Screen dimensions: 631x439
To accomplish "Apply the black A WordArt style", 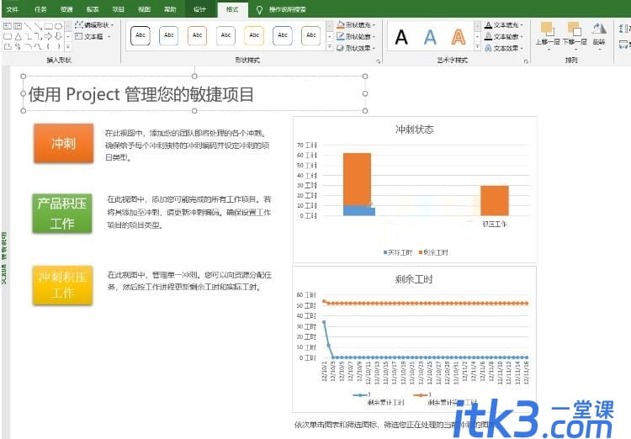I will click(401, 37).
